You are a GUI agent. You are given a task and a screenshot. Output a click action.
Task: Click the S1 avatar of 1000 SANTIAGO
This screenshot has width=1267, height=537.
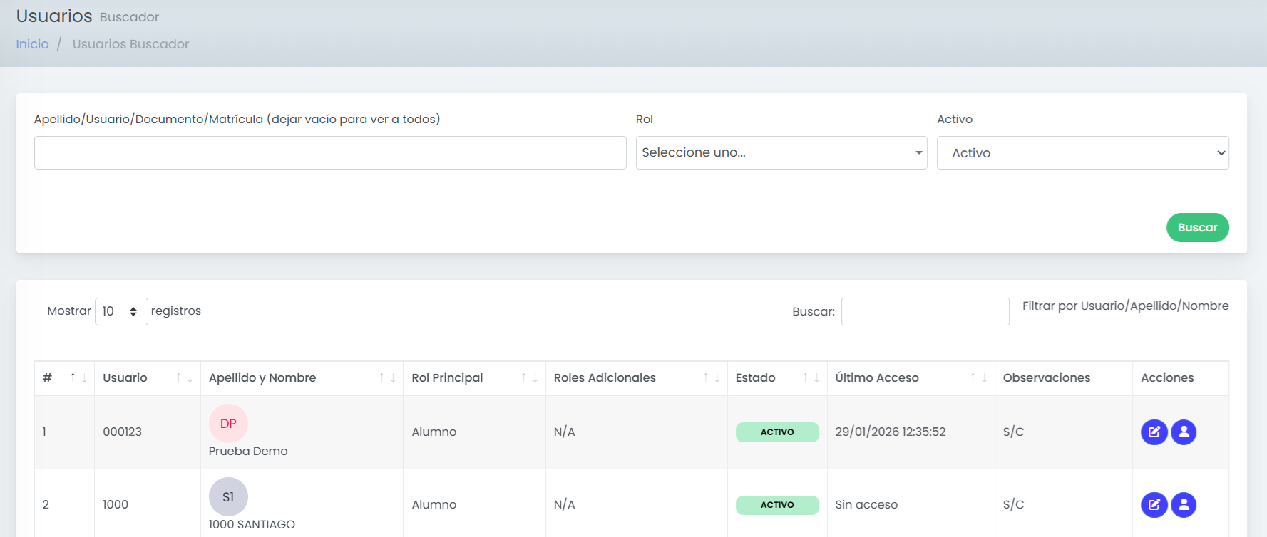228,497
